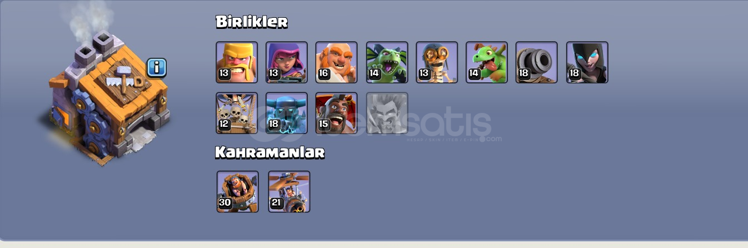The image size is (748, 248).
Task: Select the green Baby Dragon icon
Action: point(487,62)
